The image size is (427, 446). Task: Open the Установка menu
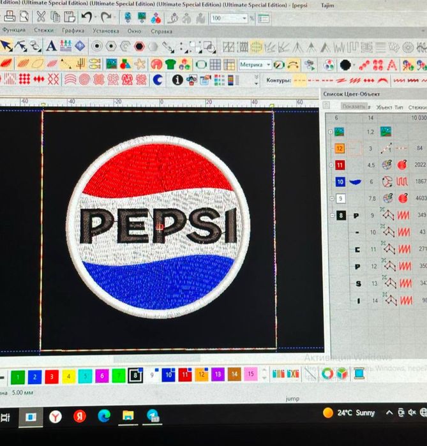pos(105,31)
